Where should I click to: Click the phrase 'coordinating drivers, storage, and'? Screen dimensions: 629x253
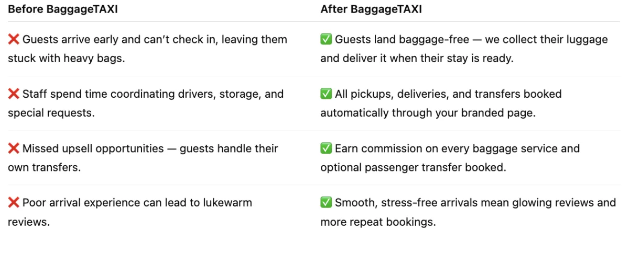tap(195, 94)
